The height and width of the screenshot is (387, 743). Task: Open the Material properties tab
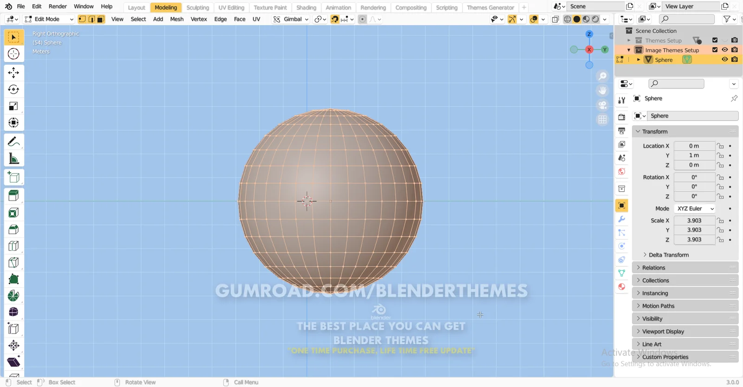point(622,287)
